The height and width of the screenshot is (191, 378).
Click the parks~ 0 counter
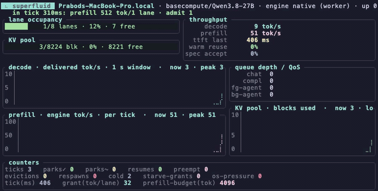pyautogui.click(x=101, y=169)
